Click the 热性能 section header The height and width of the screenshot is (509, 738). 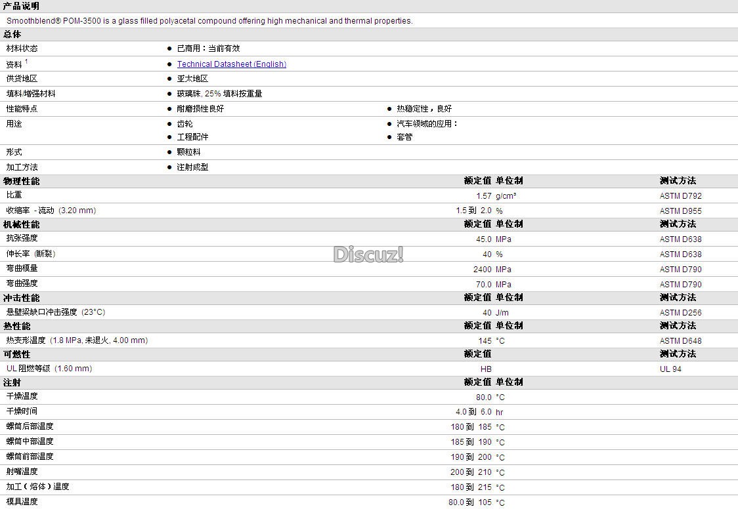click(16, 326)
